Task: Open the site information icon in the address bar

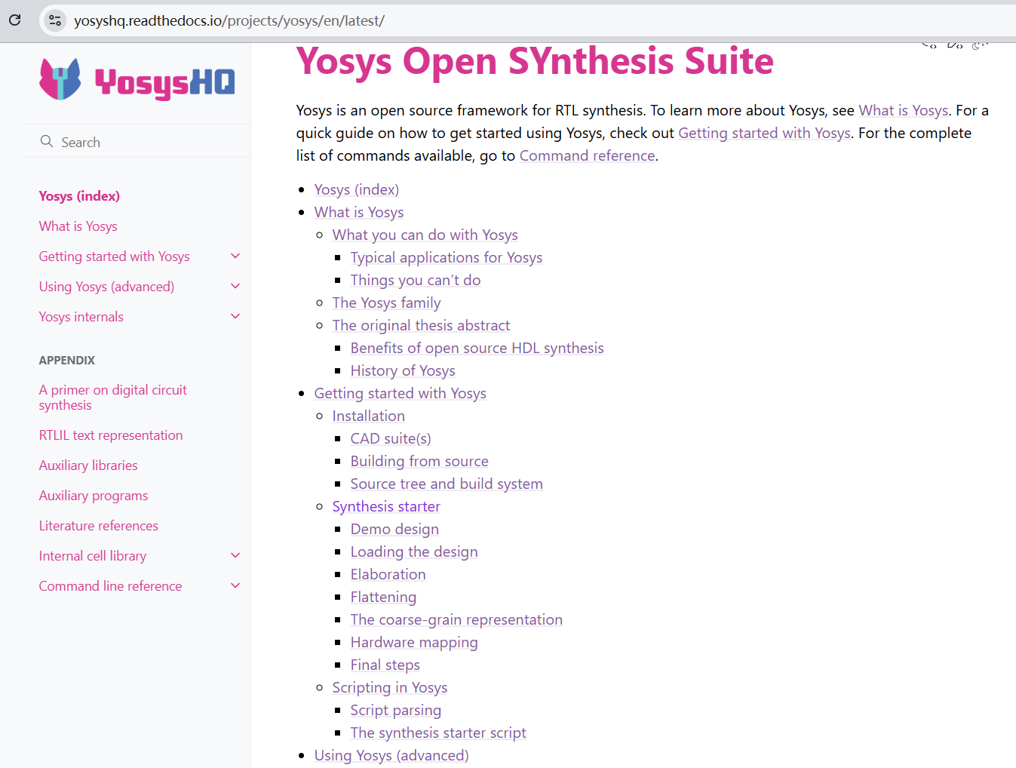Action: click(55, 20)
